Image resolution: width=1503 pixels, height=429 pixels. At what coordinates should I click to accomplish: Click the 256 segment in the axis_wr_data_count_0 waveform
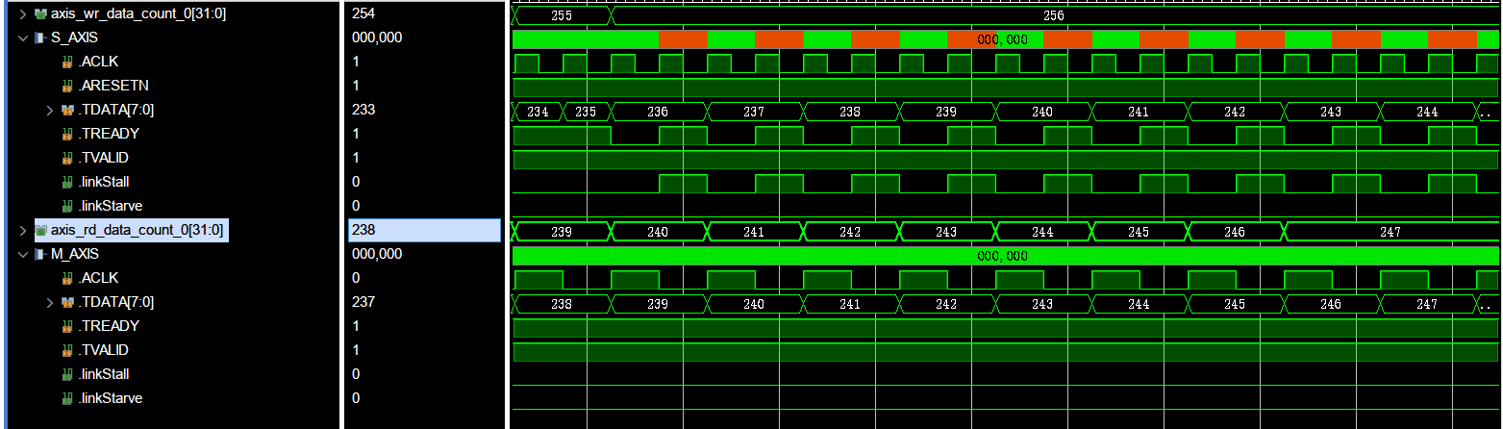[1053, 16]
